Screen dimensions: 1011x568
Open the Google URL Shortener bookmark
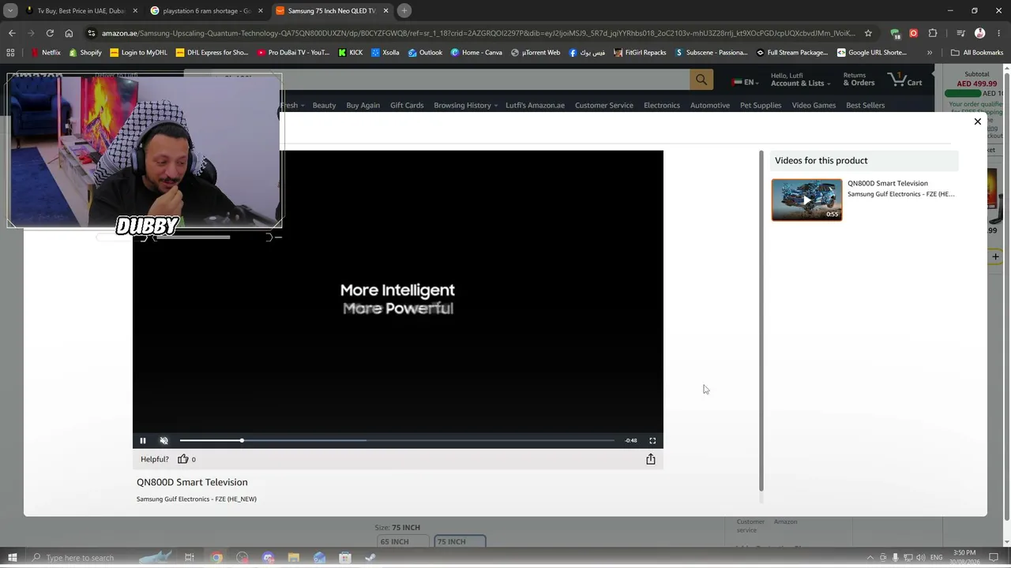pos(872,53)
